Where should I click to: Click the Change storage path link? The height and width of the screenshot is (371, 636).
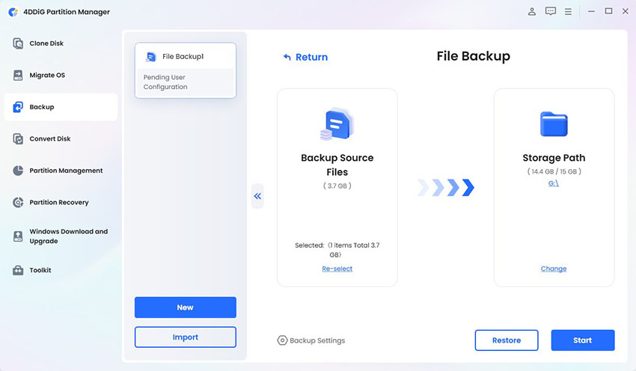pos(554,269)
